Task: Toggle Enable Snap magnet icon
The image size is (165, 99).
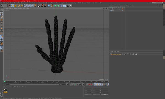Action: [1, 43]
